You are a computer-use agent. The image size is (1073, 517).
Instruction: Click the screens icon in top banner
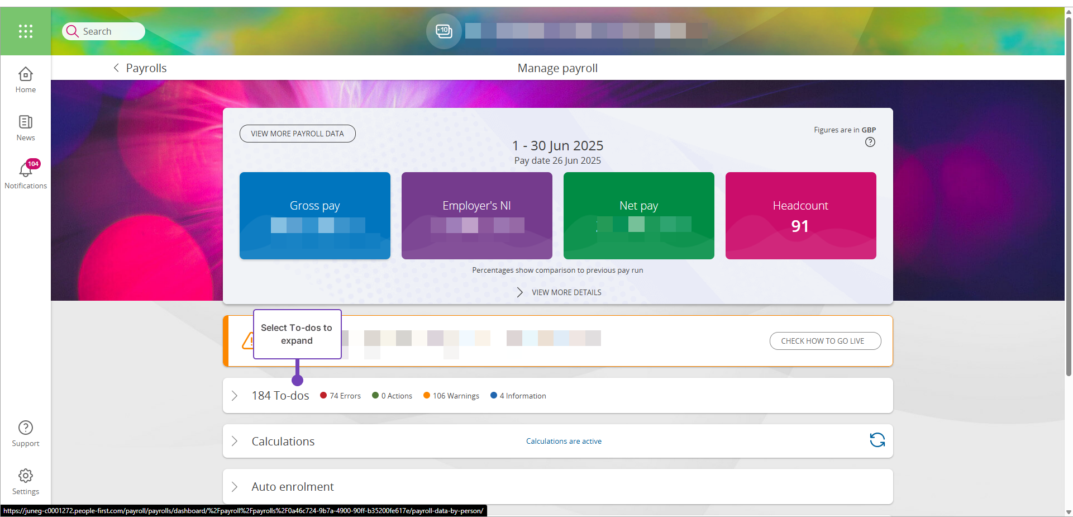pos(444,31)
